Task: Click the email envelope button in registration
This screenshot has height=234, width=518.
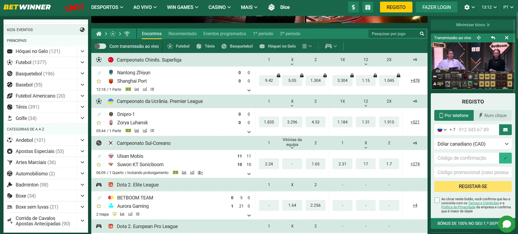Action: [505, 130]
